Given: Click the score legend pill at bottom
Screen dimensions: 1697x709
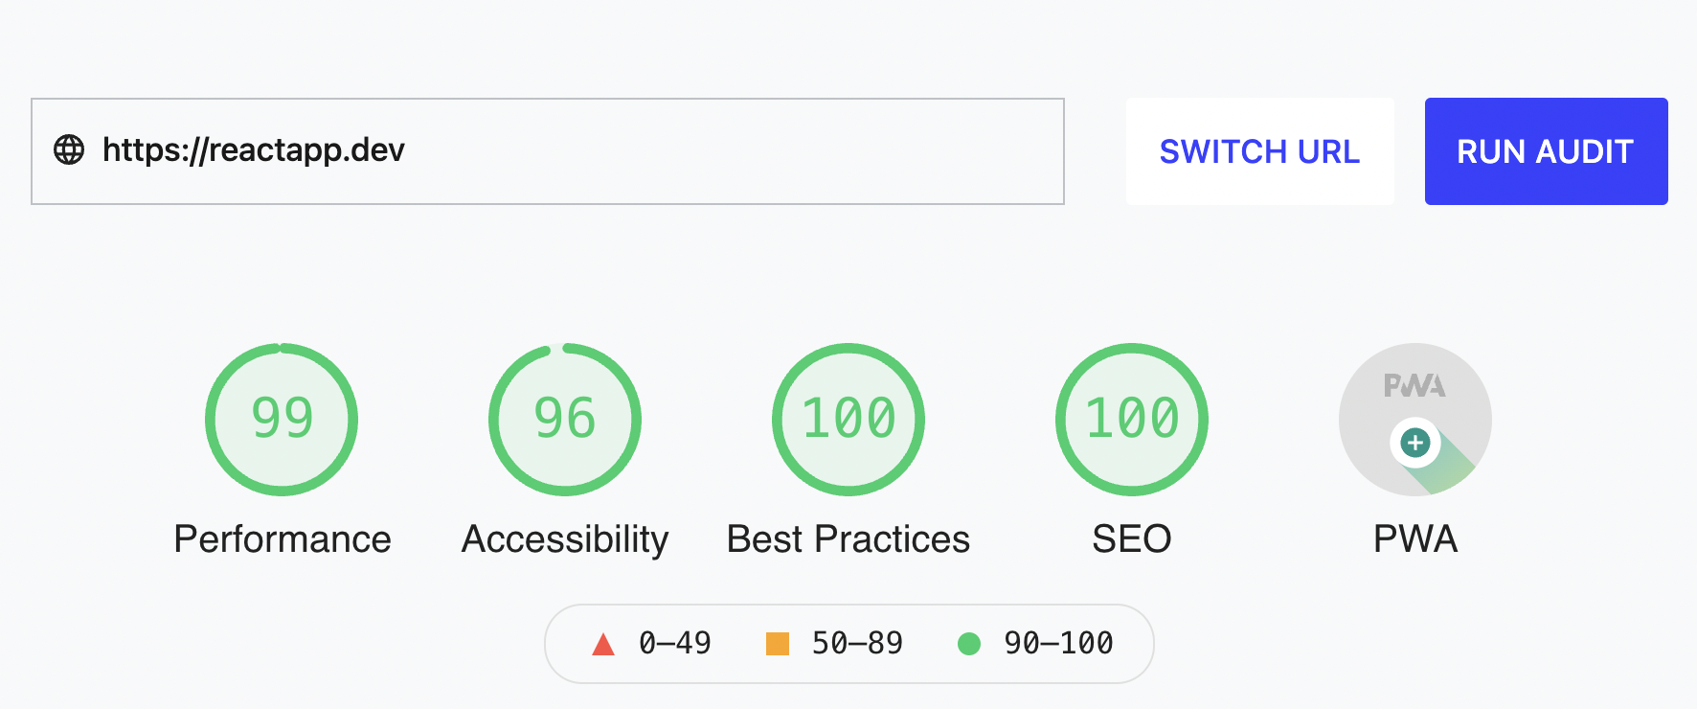Looking at the screenshot, I should (850, 643).
